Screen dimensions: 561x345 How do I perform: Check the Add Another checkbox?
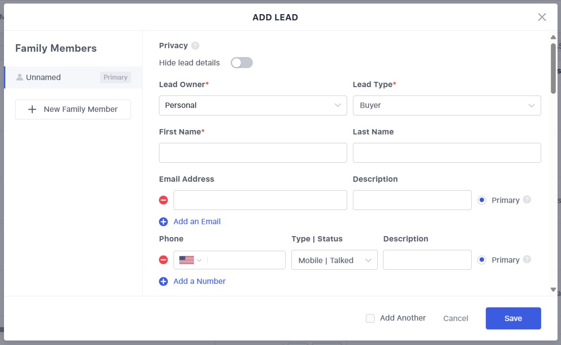click(x=370, y=318)
